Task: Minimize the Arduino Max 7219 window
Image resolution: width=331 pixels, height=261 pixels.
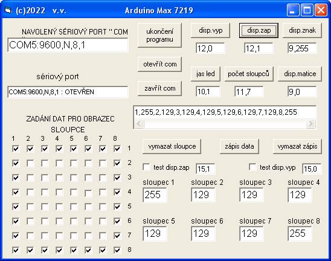Action: click(x=293, y=10)
